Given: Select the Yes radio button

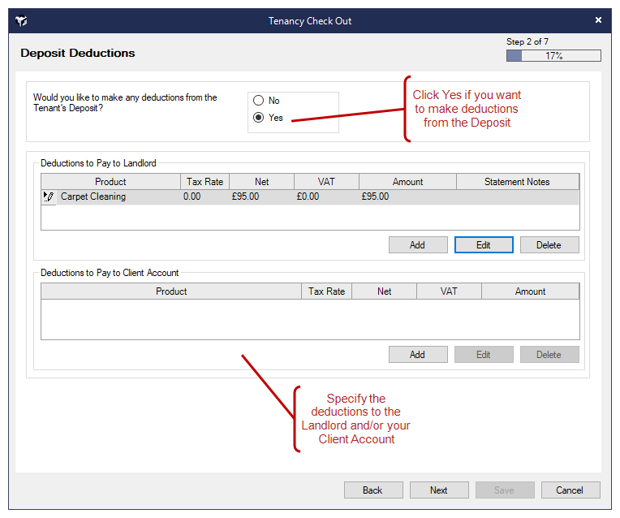Looking at the screenshot, I should (259, 118).
